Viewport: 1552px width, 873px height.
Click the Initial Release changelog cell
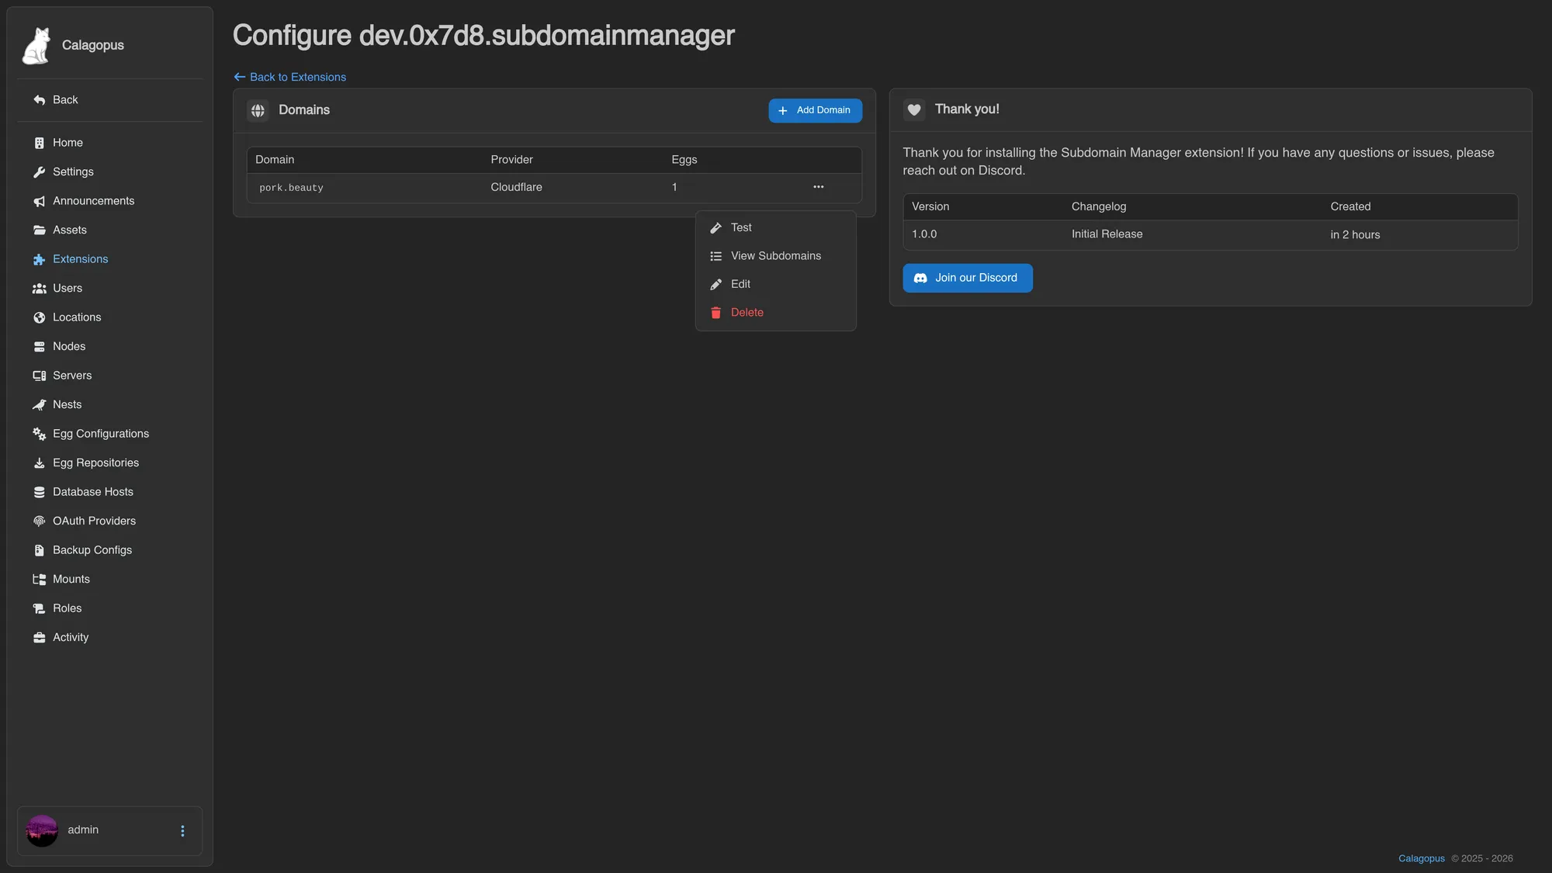coord(1107,234)
